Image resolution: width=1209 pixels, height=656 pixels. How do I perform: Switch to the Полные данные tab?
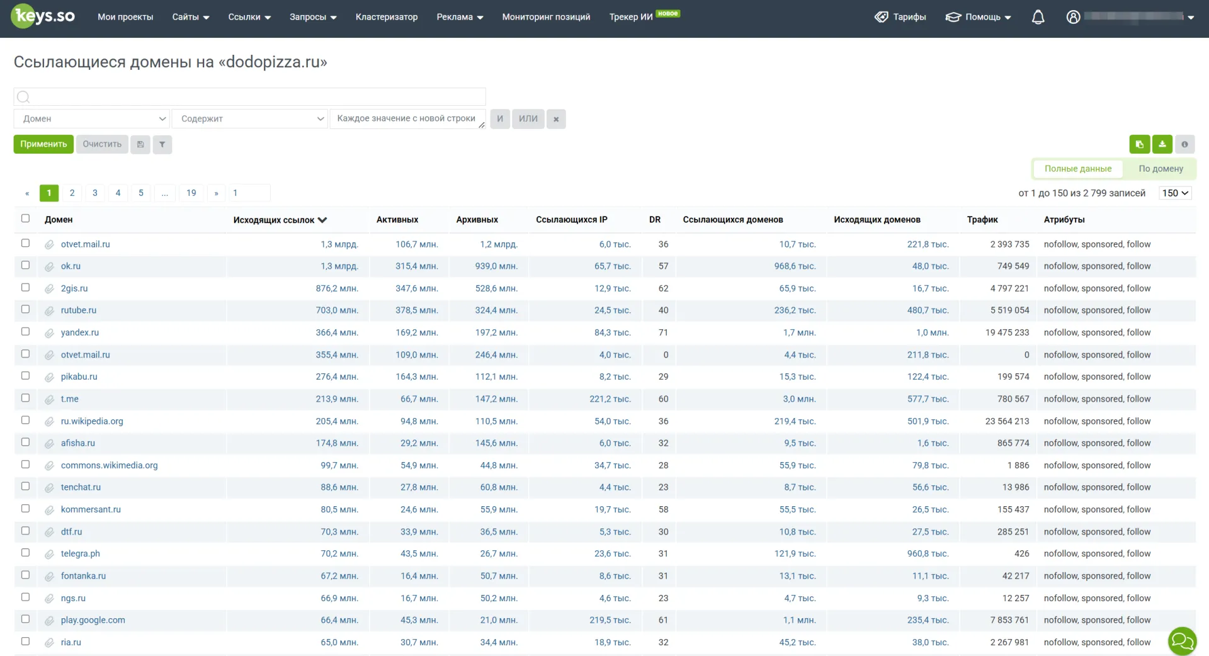(x=1078, y=169)
